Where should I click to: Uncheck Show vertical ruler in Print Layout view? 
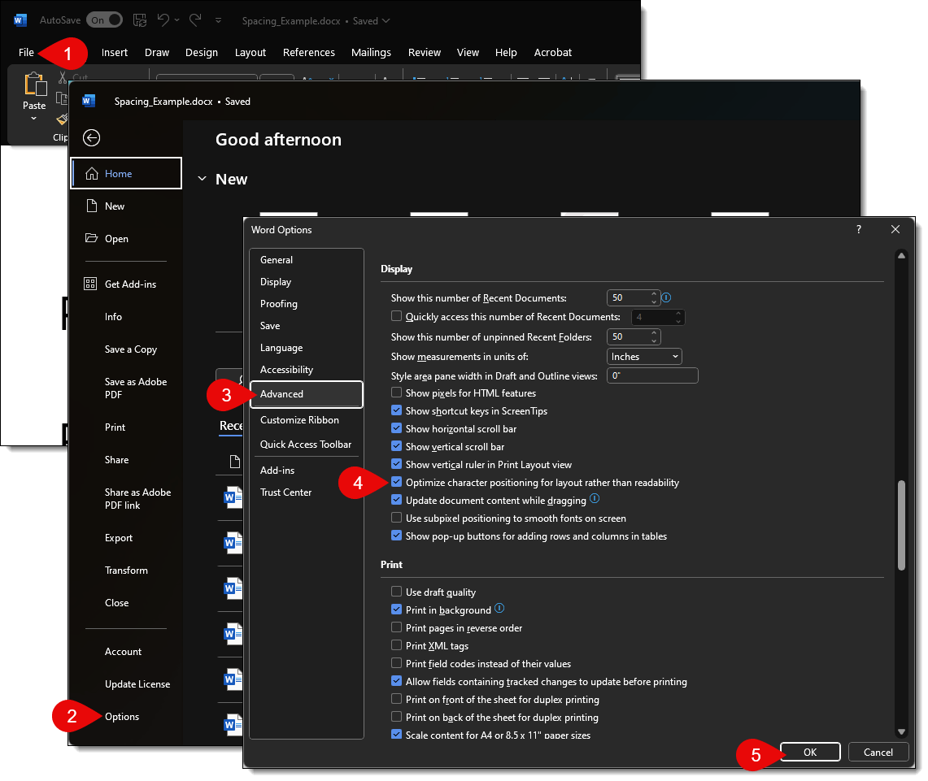click(x=397, y=464)
